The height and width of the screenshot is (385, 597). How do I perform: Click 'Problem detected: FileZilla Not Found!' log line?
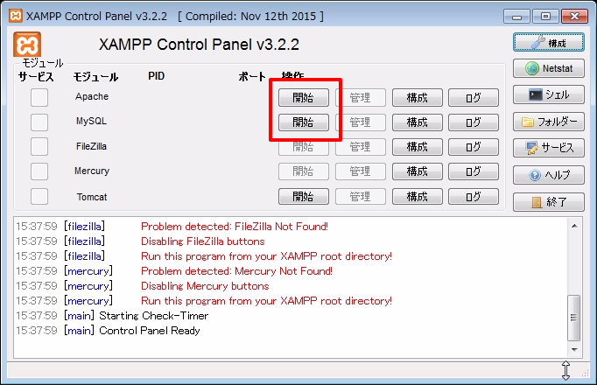point(235,227)
